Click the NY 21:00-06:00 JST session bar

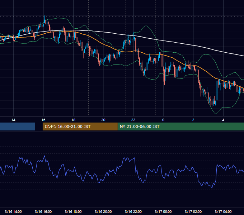coord(180,126)
